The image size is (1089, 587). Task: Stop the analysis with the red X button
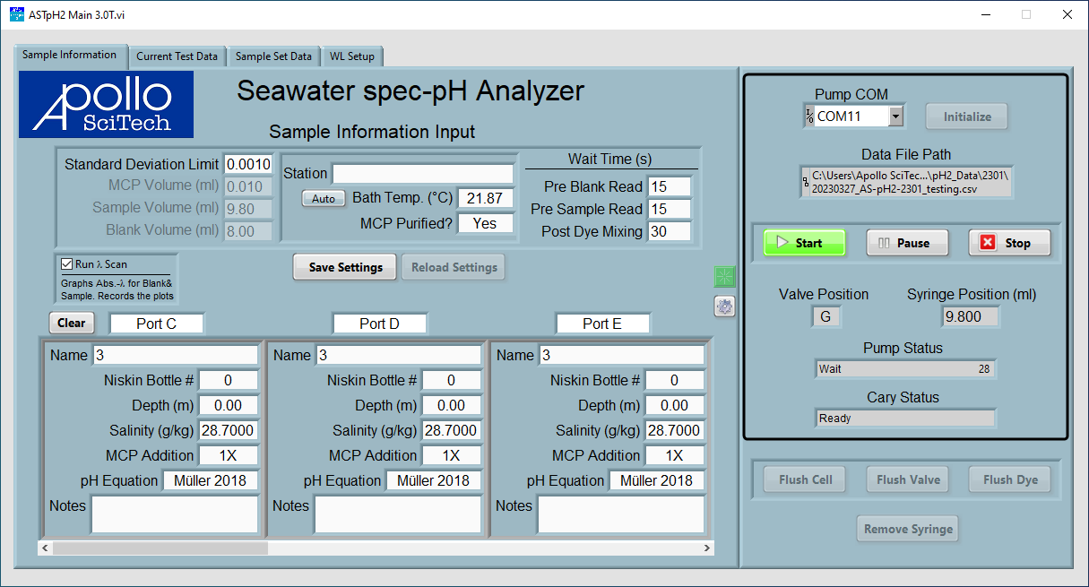pyautogui.click(x=1008, y=243)
